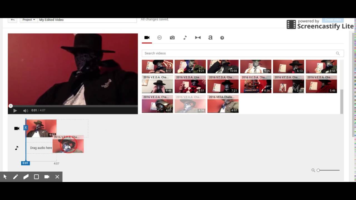The image size is (356, 200).
Task: Open the transitions tab bowtie icon
Action: (198, 37)
